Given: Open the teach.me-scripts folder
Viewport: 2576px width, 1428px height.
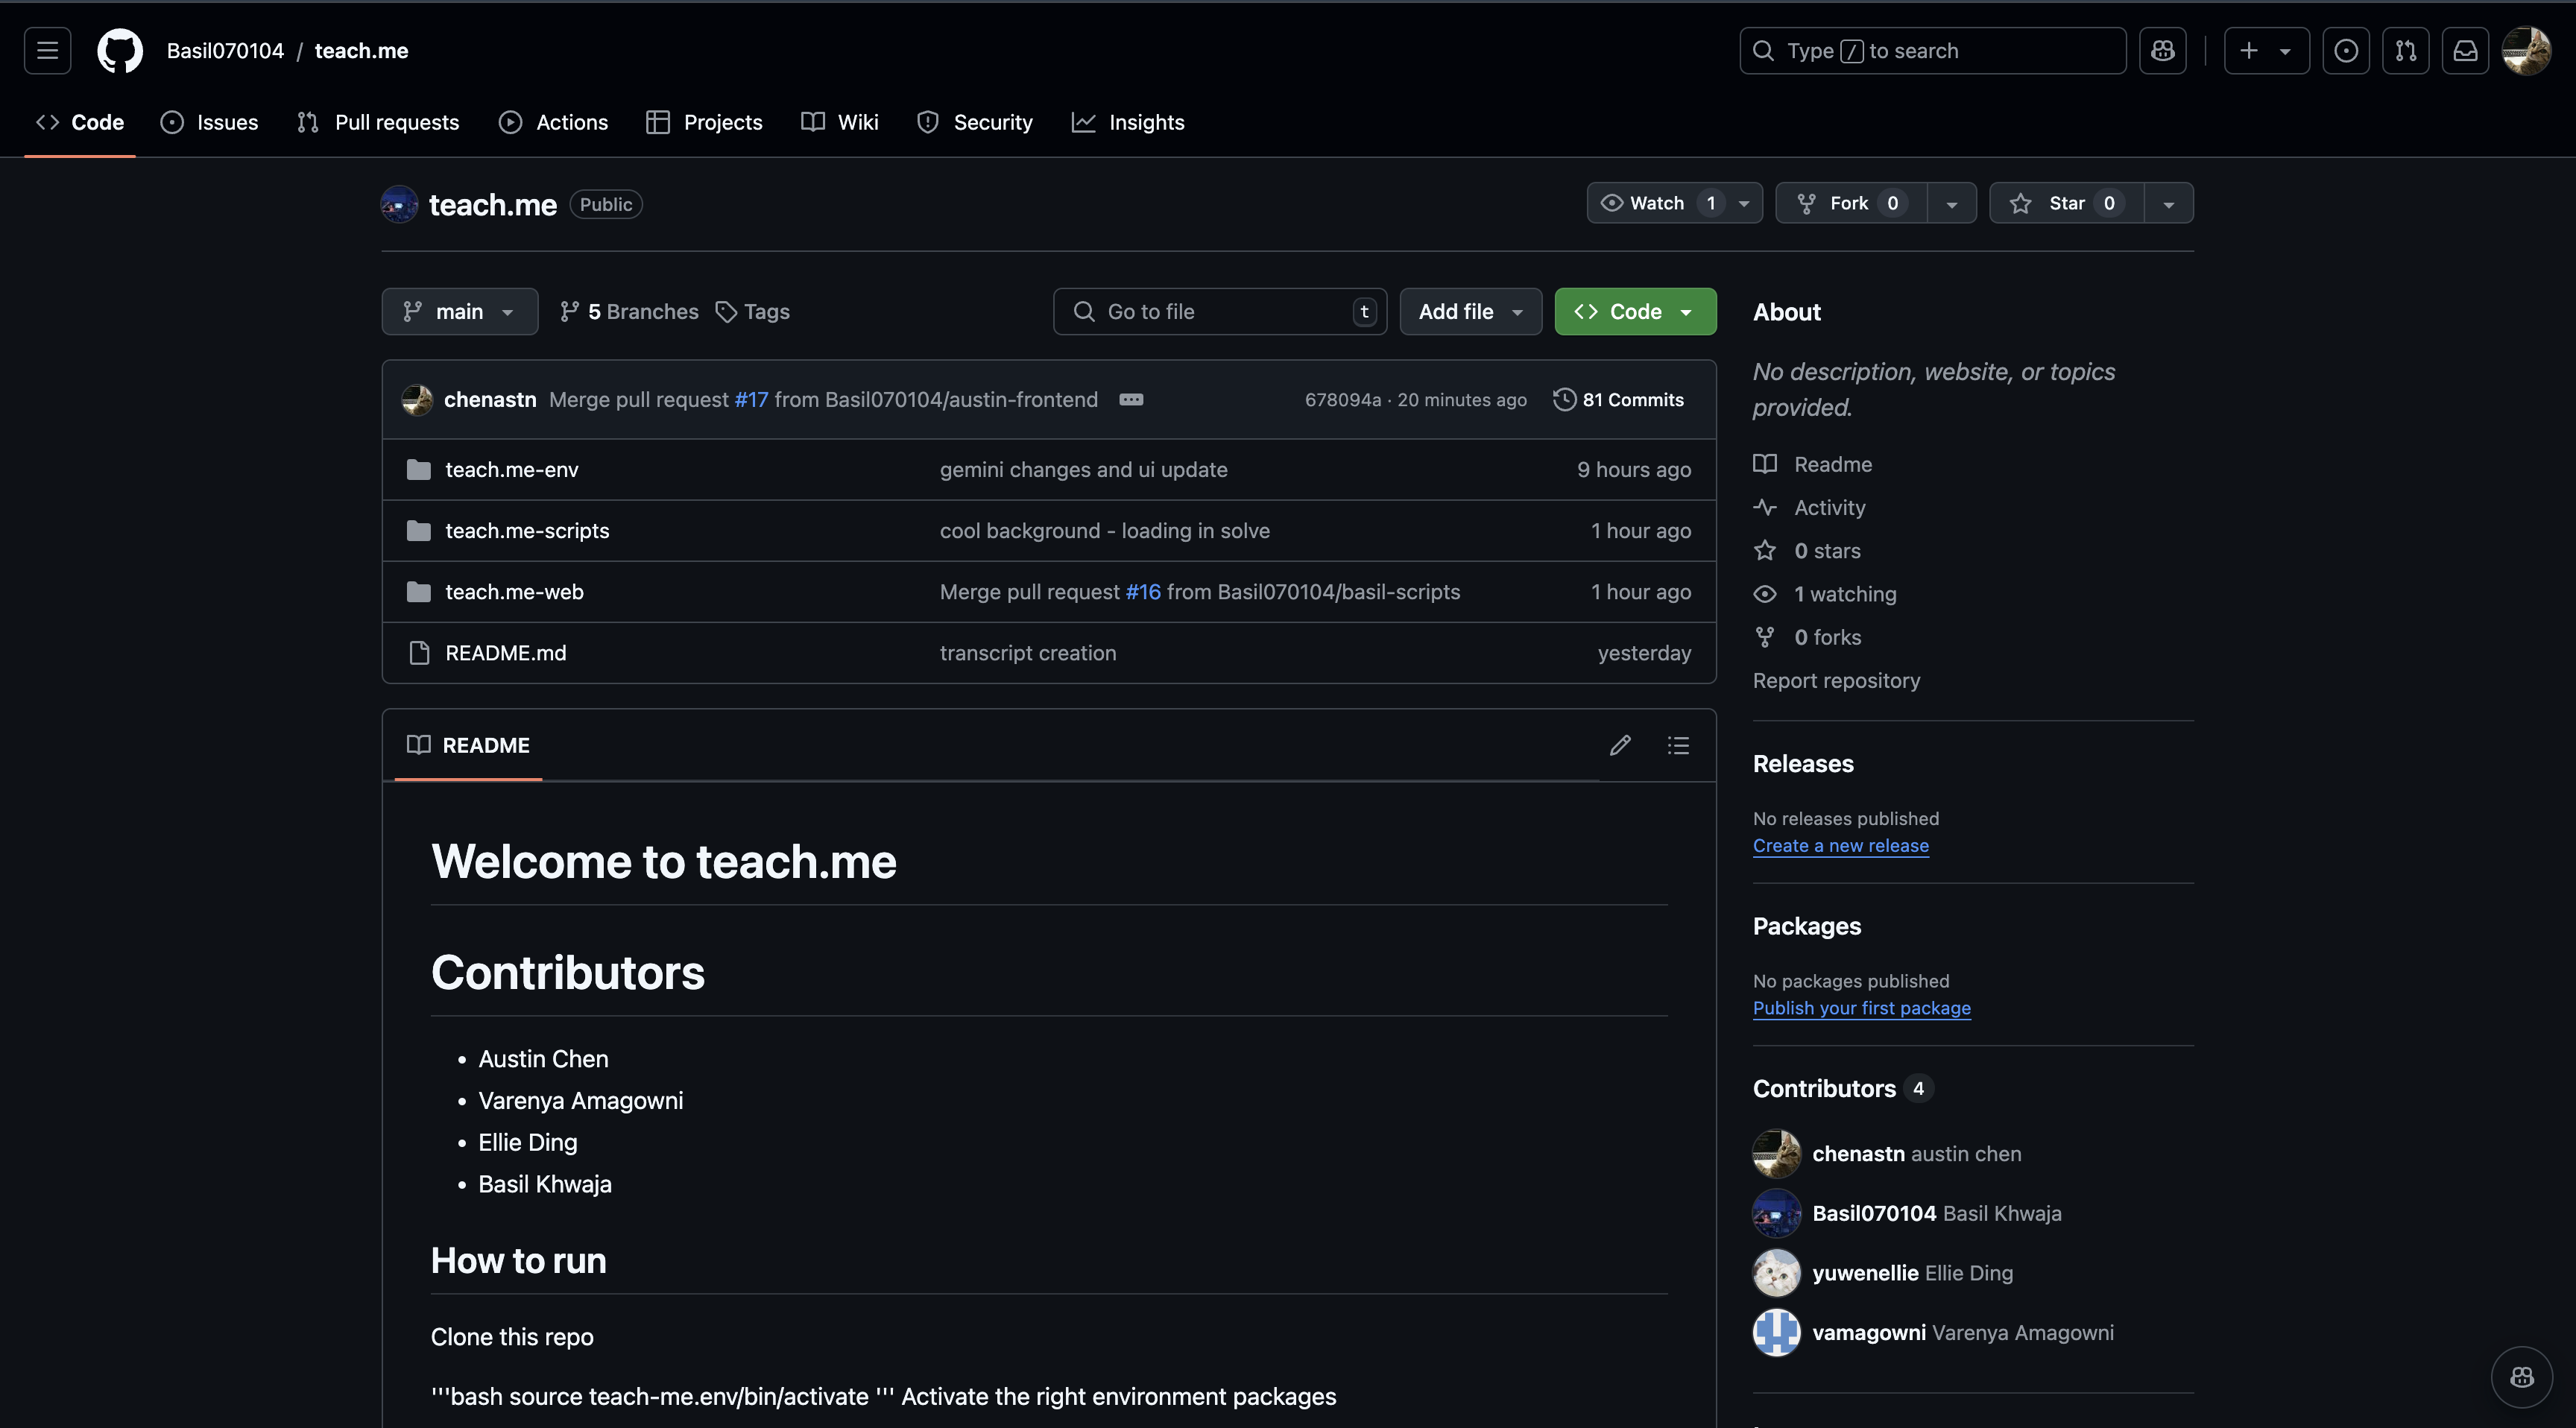Looking at the screenshot, I should (x=527, y=531).
